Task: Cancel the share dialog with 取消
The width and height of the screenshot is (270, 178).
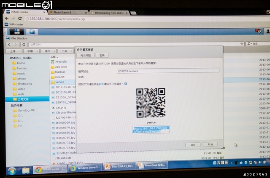Action: tap(210, 144)
